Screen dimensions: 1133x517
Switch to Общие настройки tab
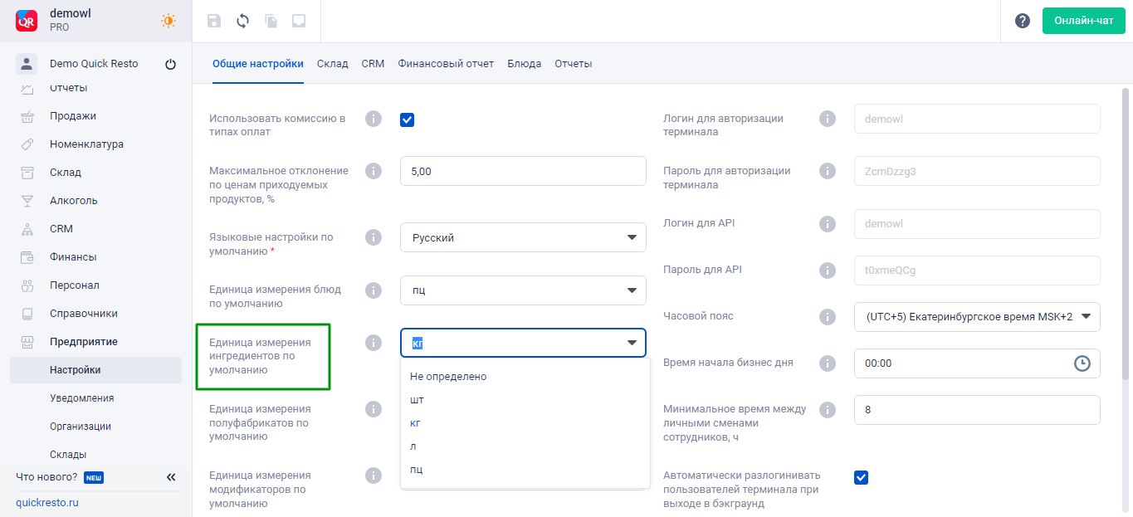pyautogui.click(x=258, y=64)
